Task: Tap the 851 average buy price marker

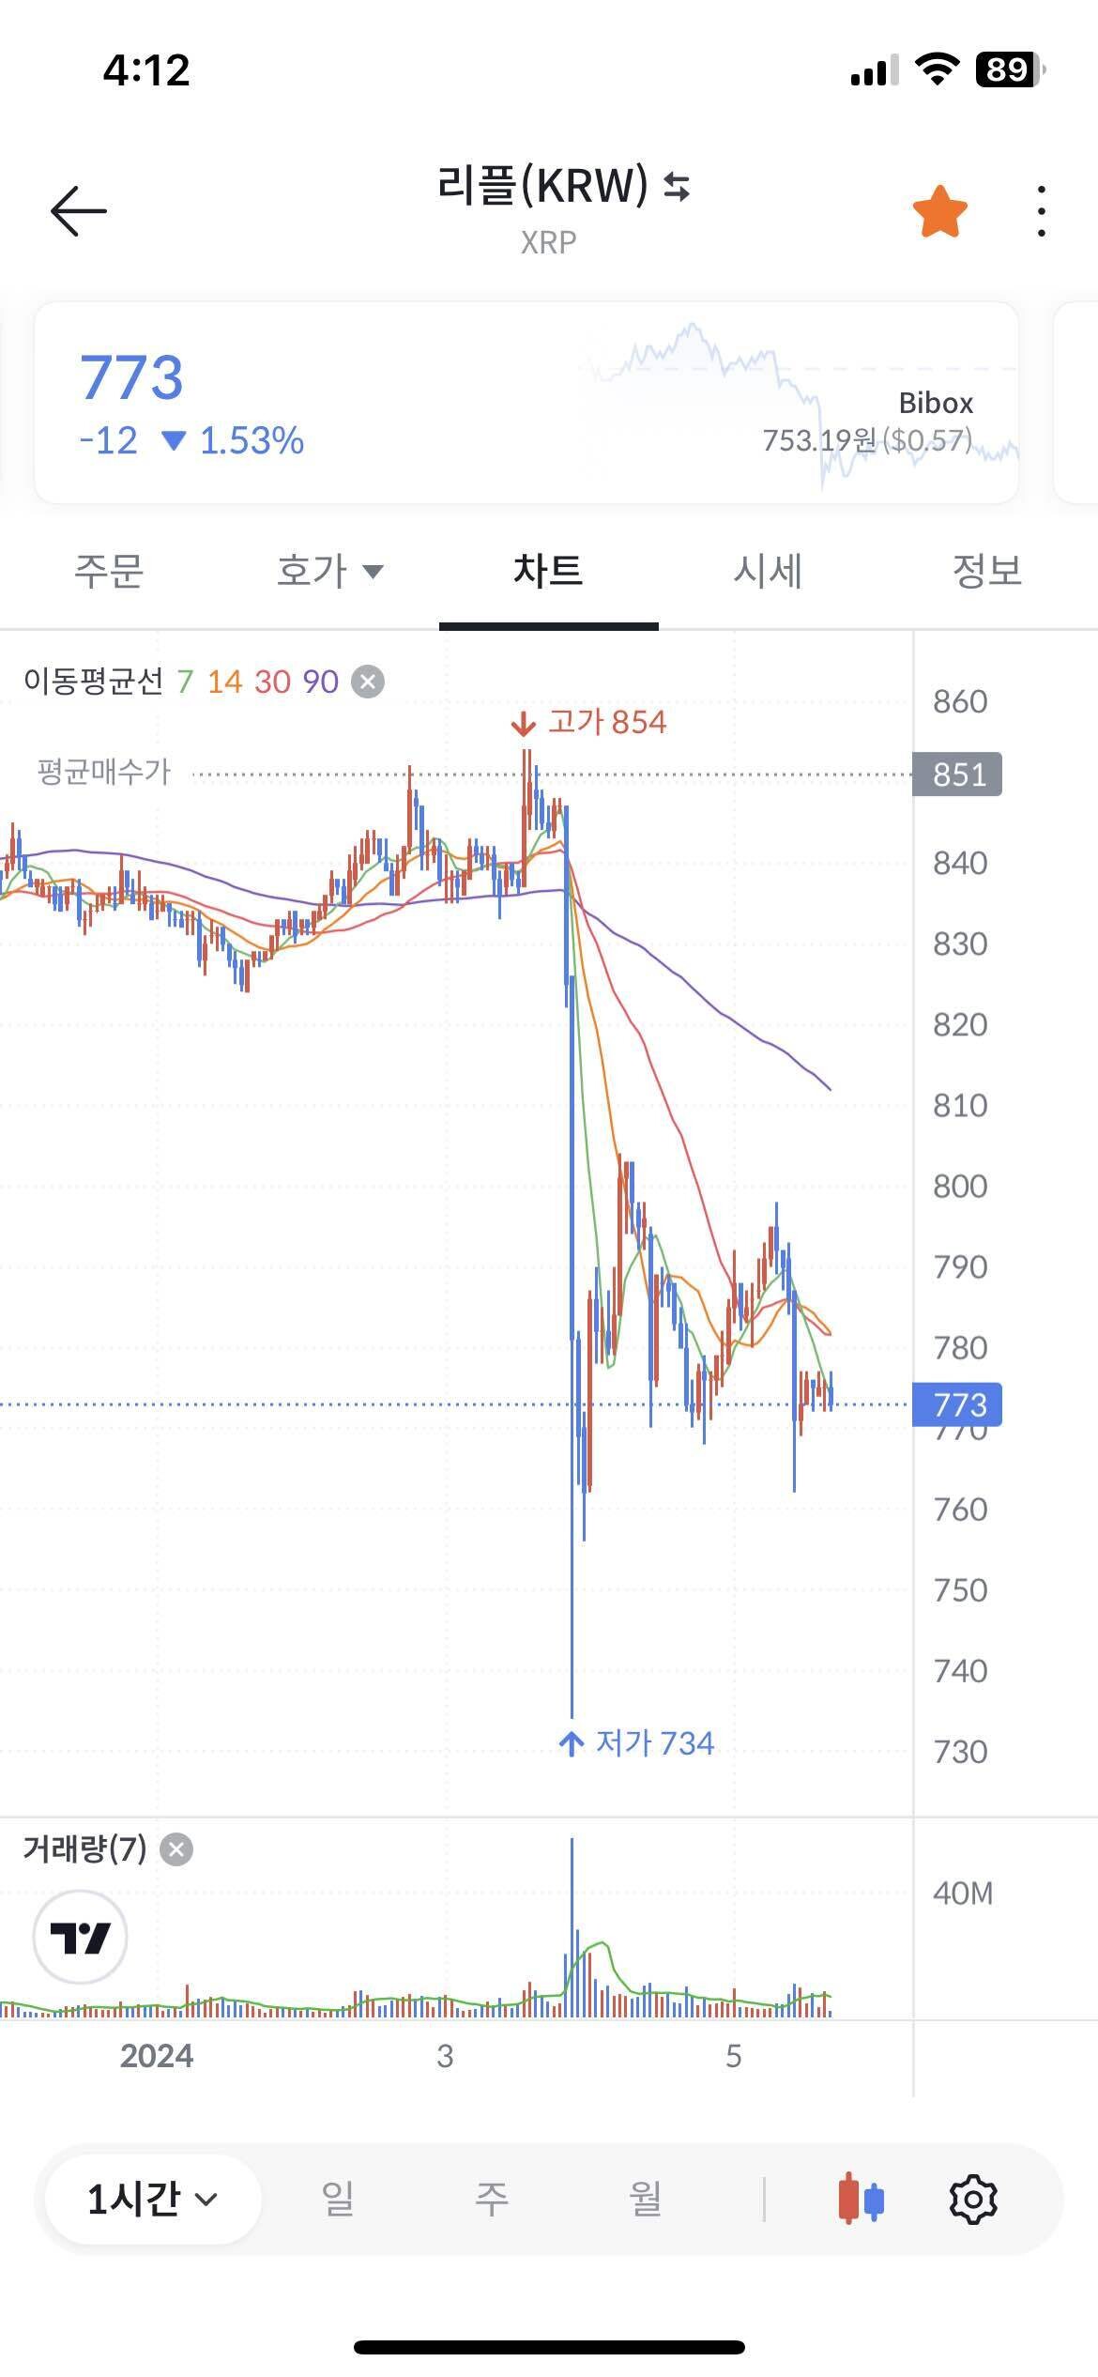Action: click(x=956, y=775)
